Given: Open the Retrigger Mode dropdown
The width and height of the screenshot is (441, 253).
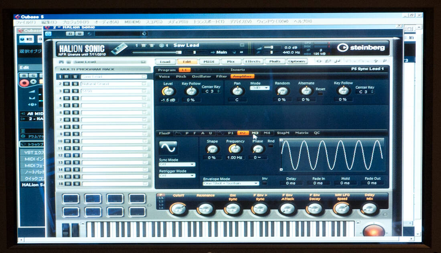Looking at the screenshot, I should coord(177,176).
